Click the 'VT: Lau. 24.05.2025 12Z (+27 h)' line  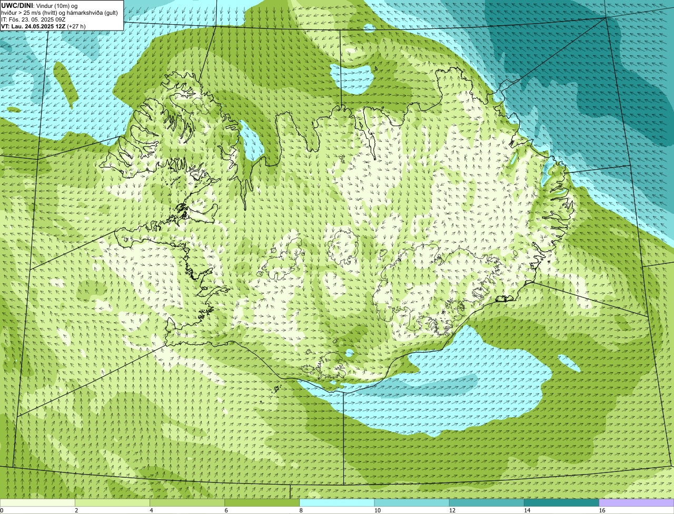(43, 26)
